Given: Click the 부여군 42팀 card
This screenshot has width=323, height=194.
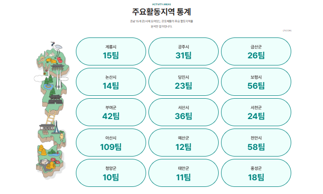Looking at the screenshot, I should pyautogui.click(x=111, y=112).
